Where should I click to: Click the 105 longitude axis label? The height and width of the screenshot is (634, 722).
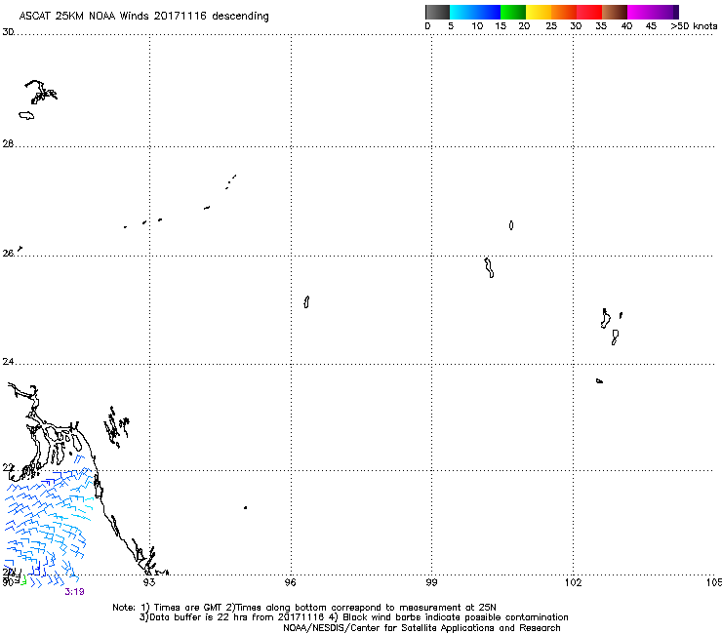[x=714, y=582]
